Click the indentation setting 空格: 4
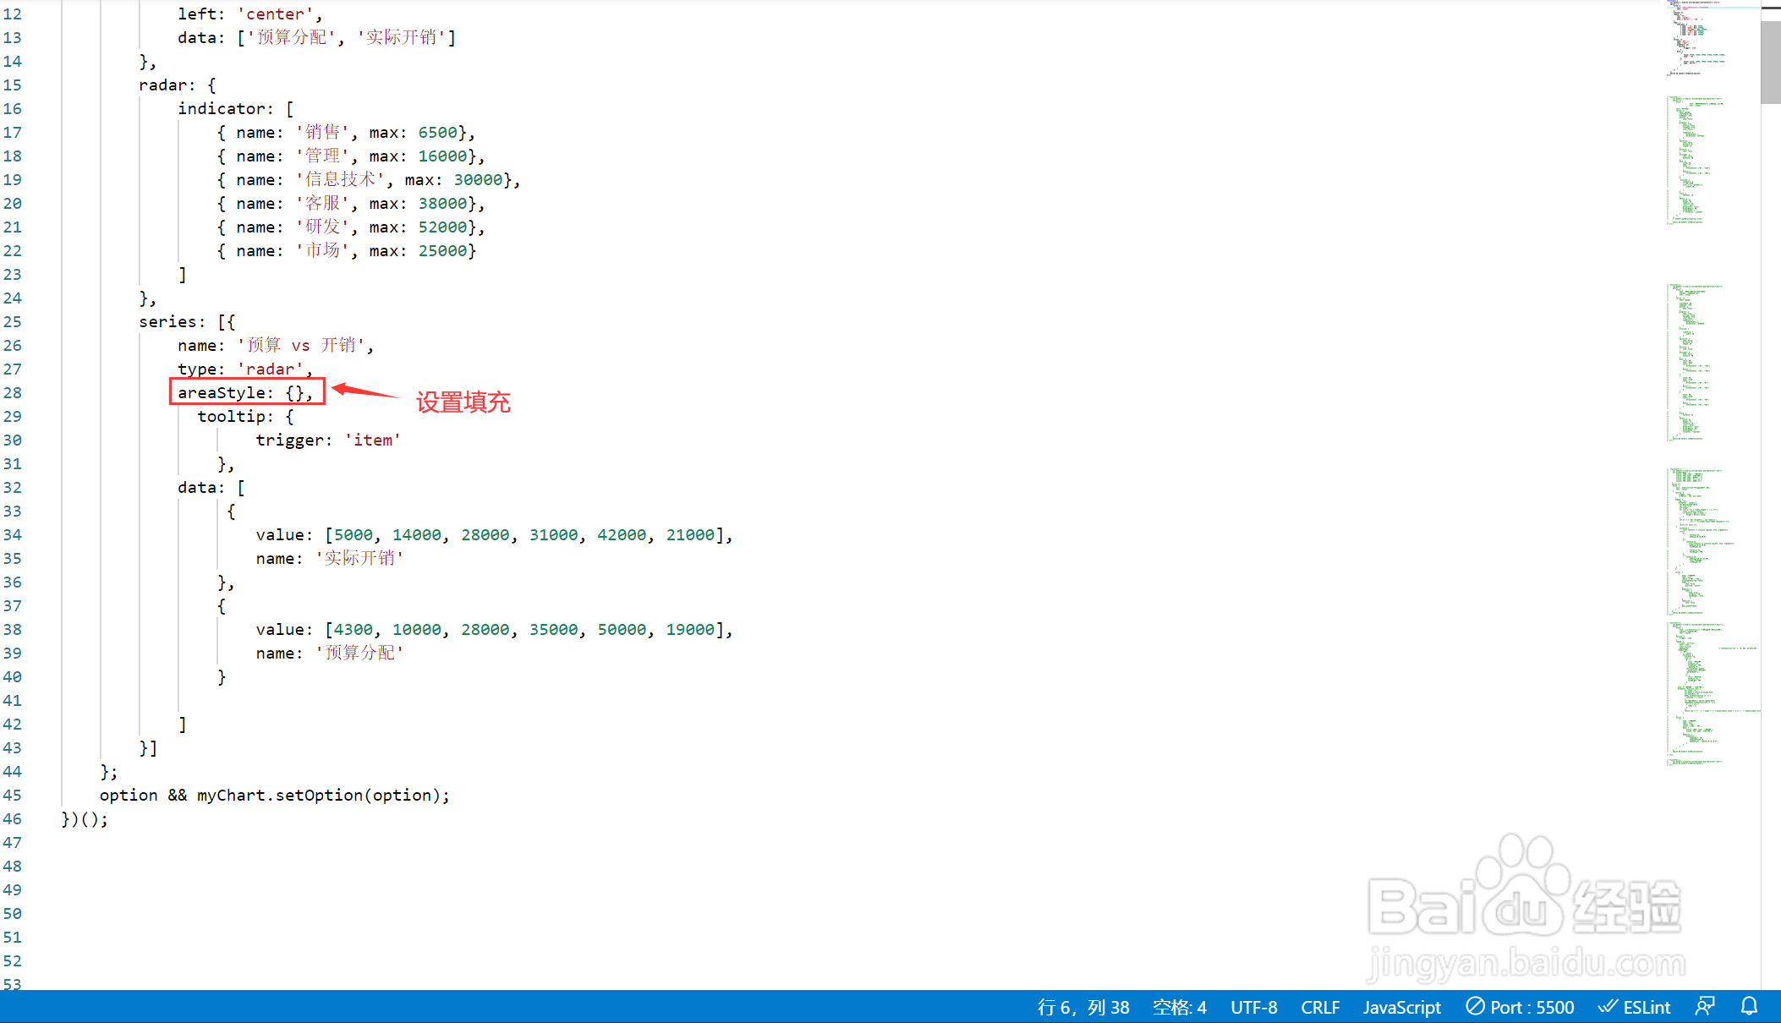The width and height of the screenshot is (1781, 1023). 1179,1007
